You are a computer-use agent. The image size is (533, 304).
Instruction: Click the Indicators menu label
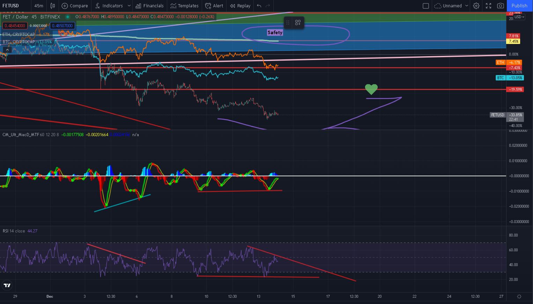pyautogui.click(x=112, y=6)
